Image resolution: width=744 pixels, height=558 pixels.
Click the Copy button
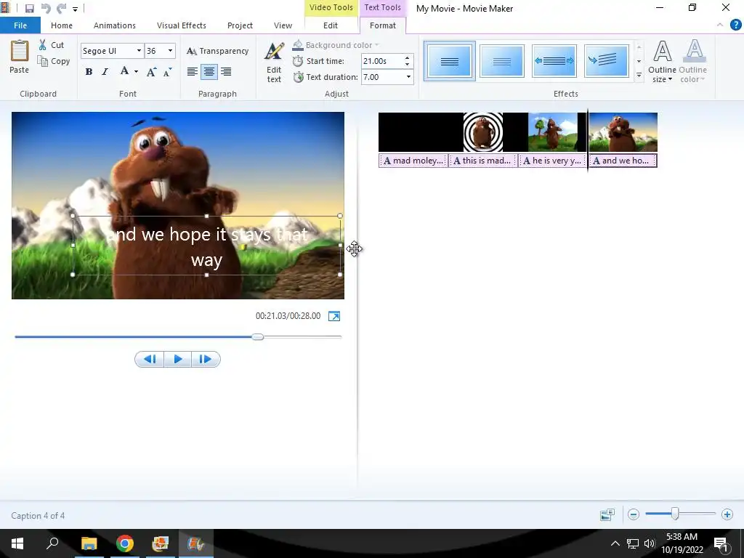coord(54,61)
